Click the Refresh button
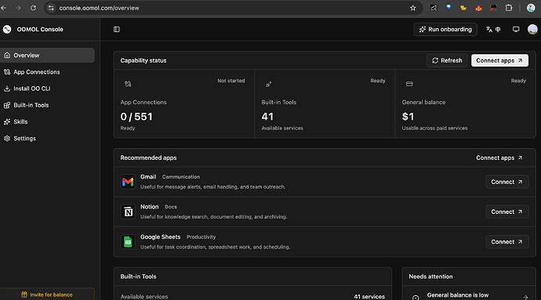The width and height of the screenshot is (541, 300). coord(447,60)
